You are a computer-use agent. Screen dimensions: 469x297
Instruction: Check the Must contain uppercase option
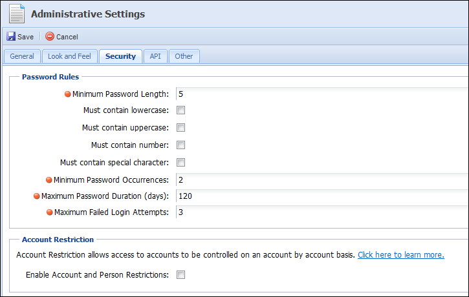pyautogui.click(x=180, y=127)
